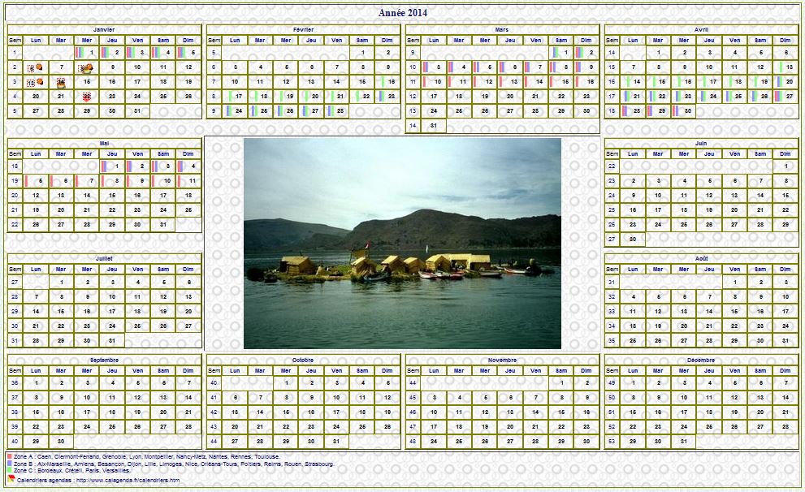Select the Décembre month header
The height and width of the screenshot is (492, 805).
tap(701, 360)
